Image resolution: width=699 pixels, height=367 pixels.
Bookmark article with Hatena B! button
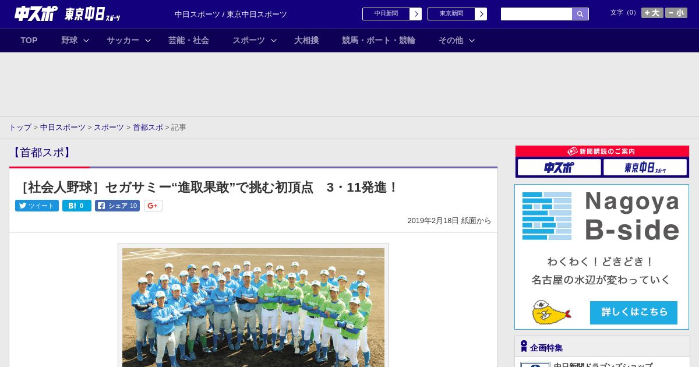[x=77, y=206]
